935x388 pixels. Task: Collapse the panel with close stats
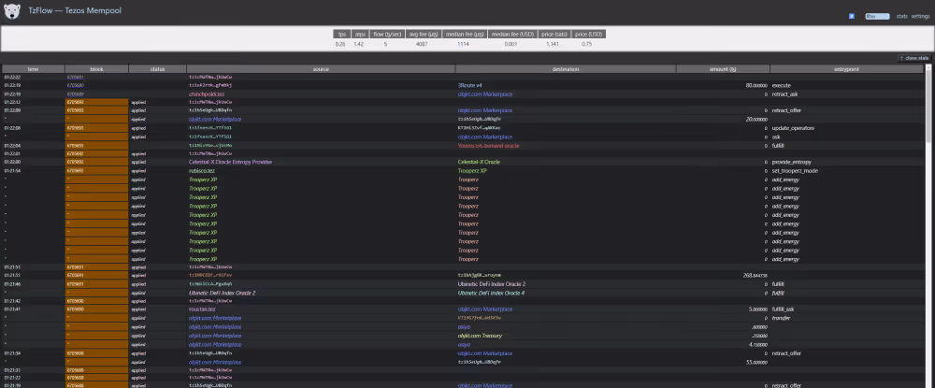click(x=913, y=58)
